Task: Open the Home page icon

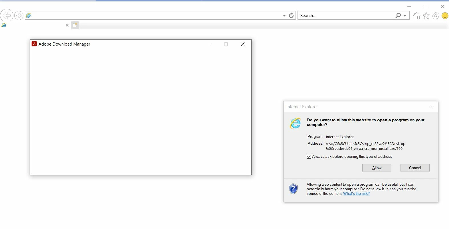Action: (416, 16)
